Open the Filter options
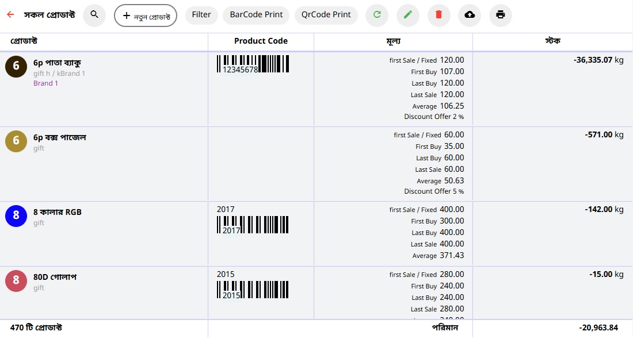This screenshot has width=633, height=339. click(x=201, y=15)
